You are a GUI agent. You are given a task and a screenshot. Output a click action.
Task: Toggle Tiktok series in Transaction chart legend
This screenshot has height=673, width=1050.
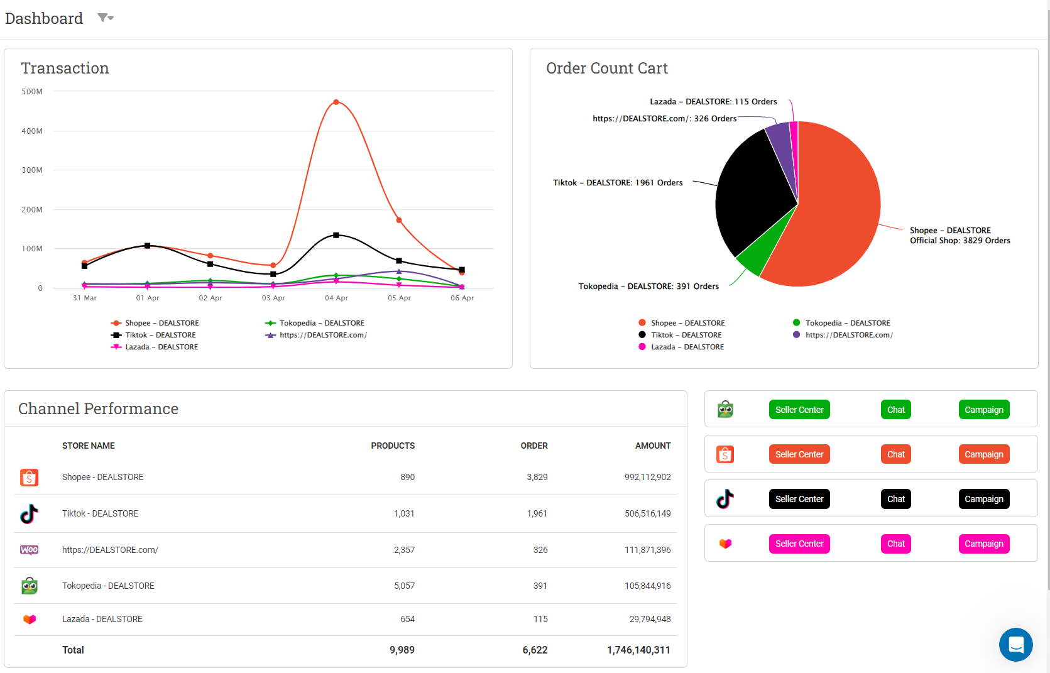153,335
